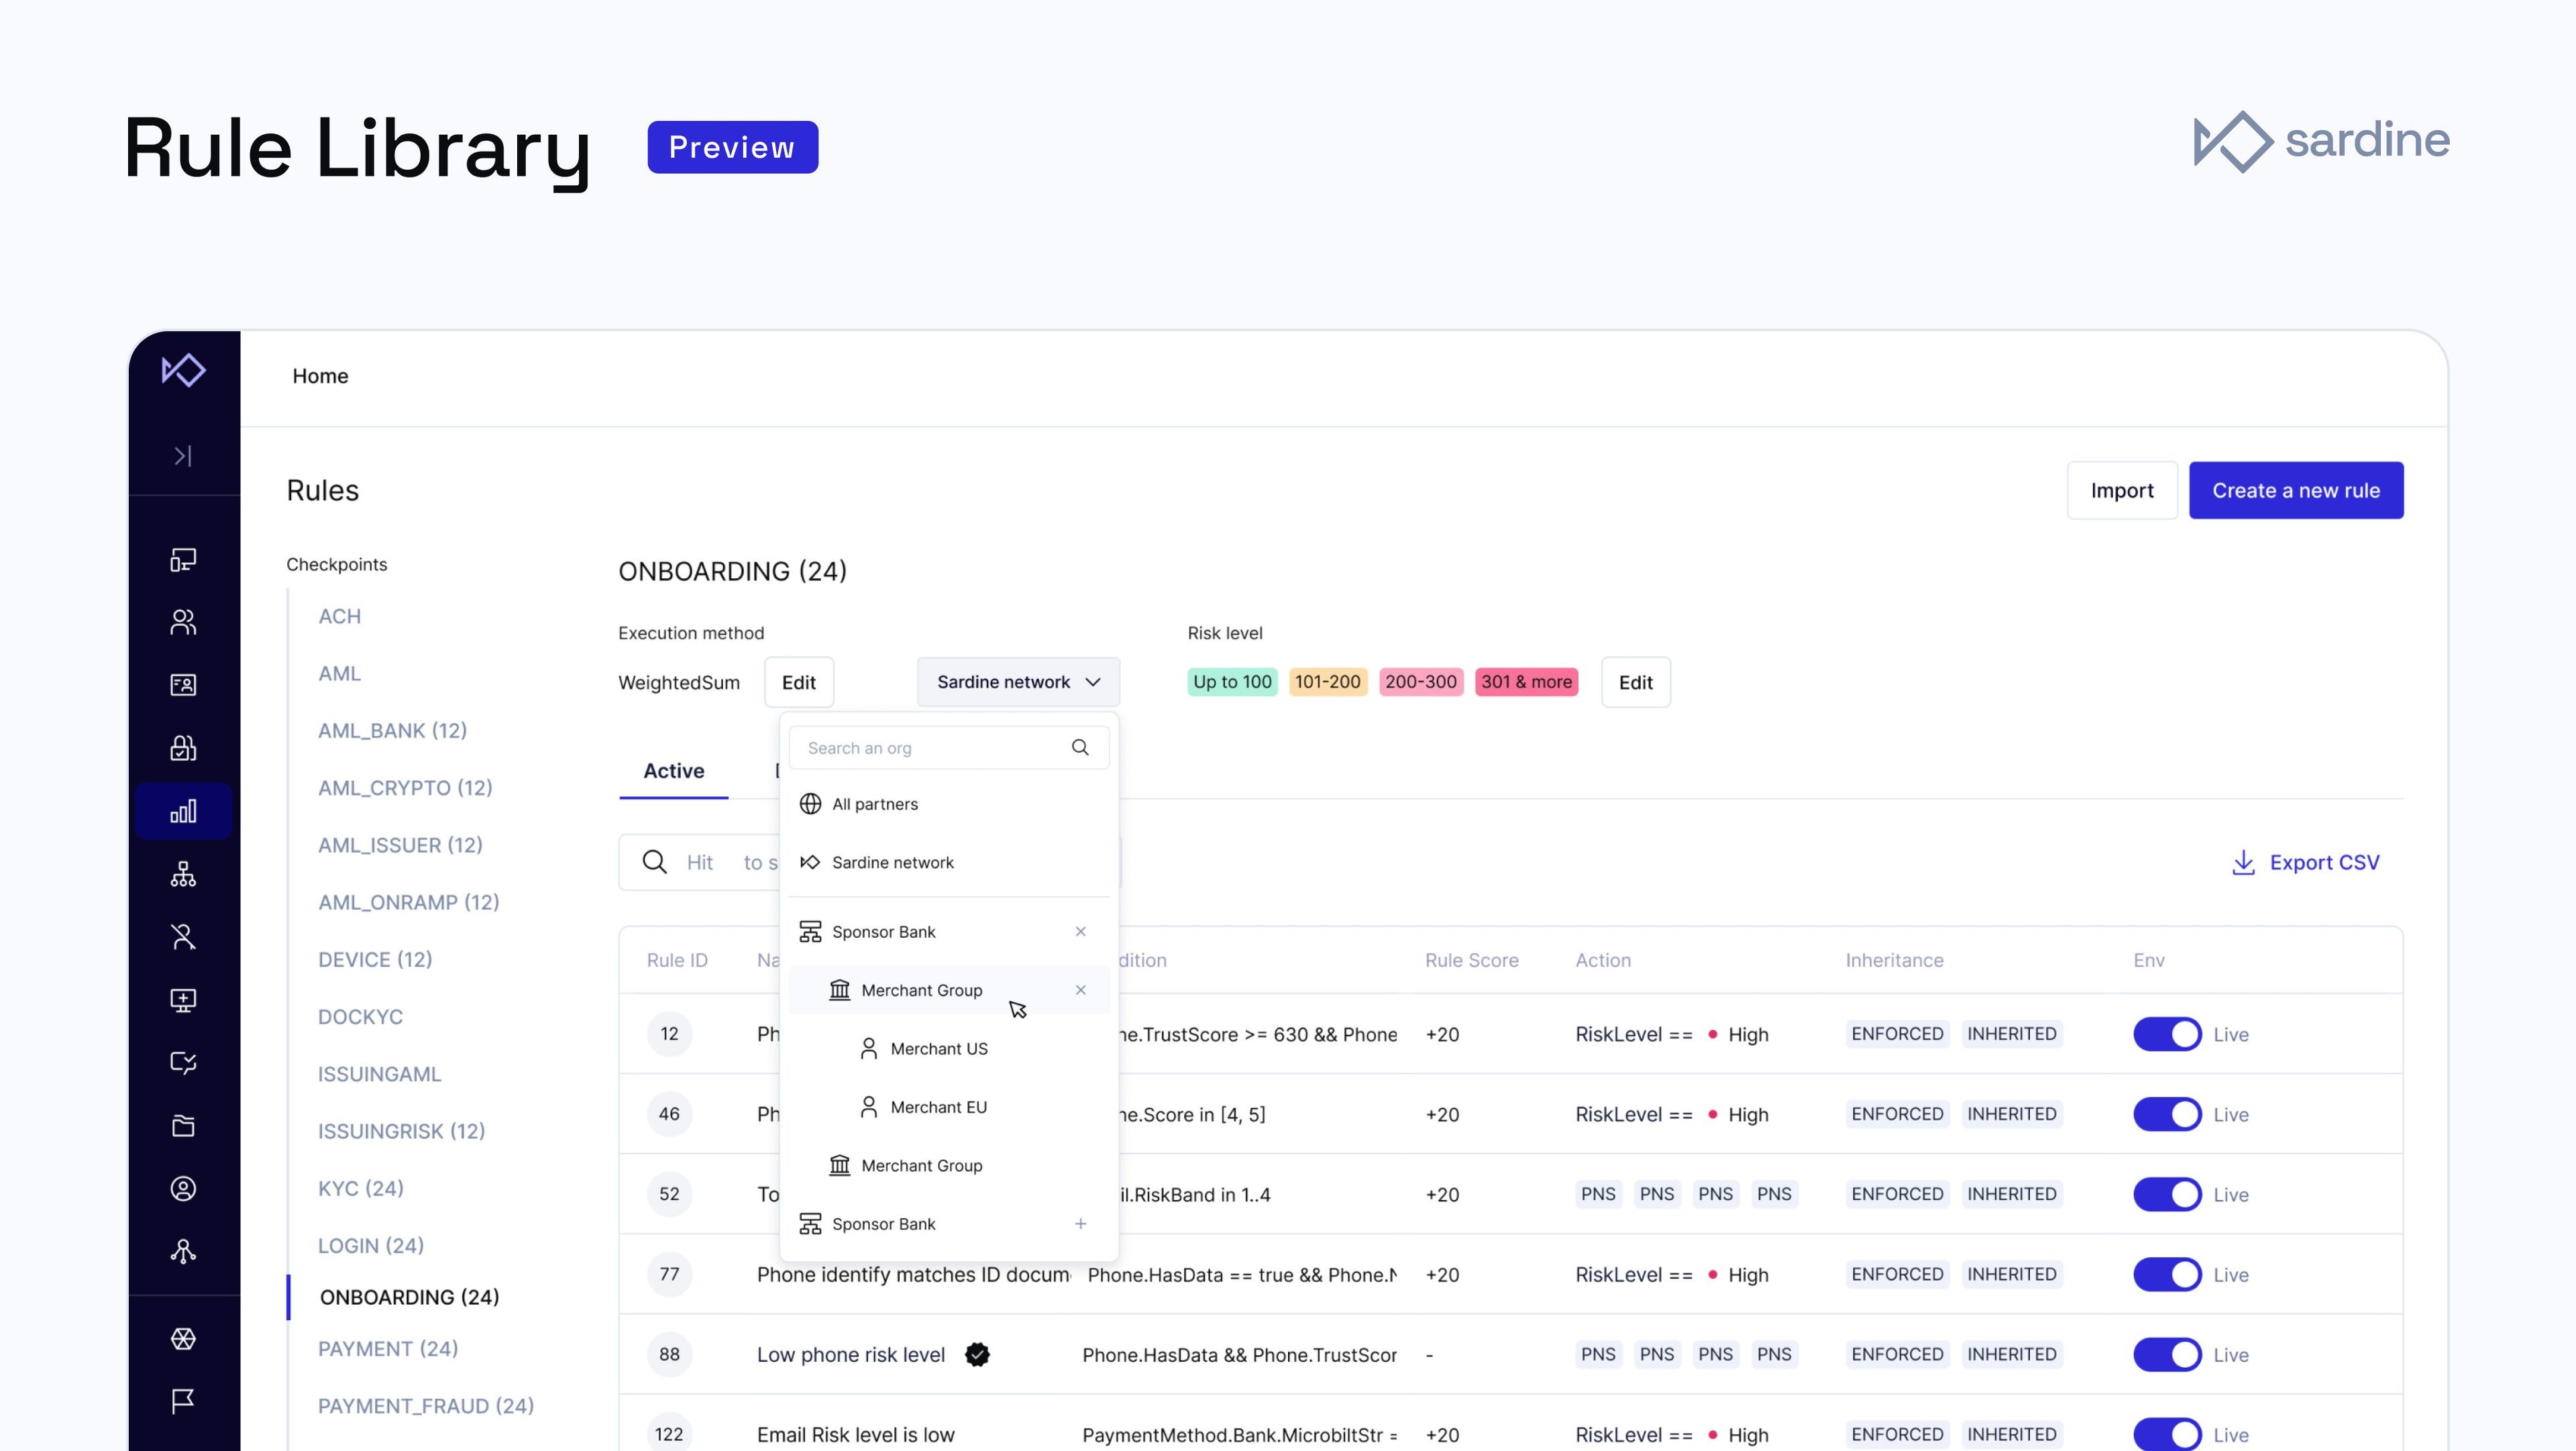
Task: Open the branching nodes sidebar icon
Action: pos(183,1252)
